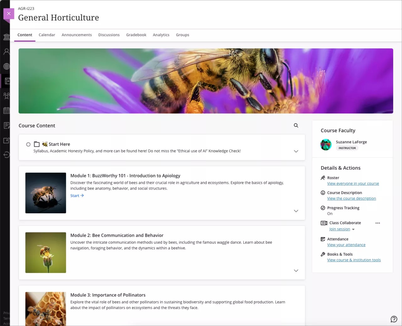Open the Activity Stream globe icon
Image resolution: width=402 pixels, height=326 pixels.
pyautogui.click(x=6, y=66)
